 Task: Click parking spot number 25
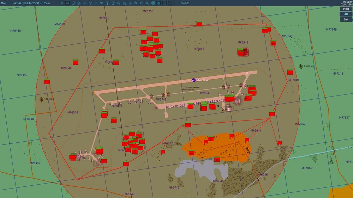pos(242,94)
